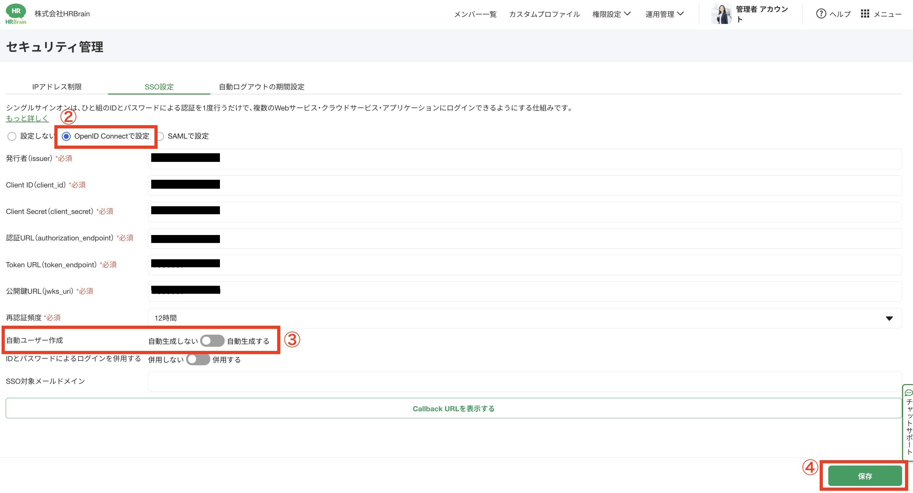Switch to 自動ログアウトの期間設定 tab
This screenshot has height=493, width=913.
click(x=261, y=87)
